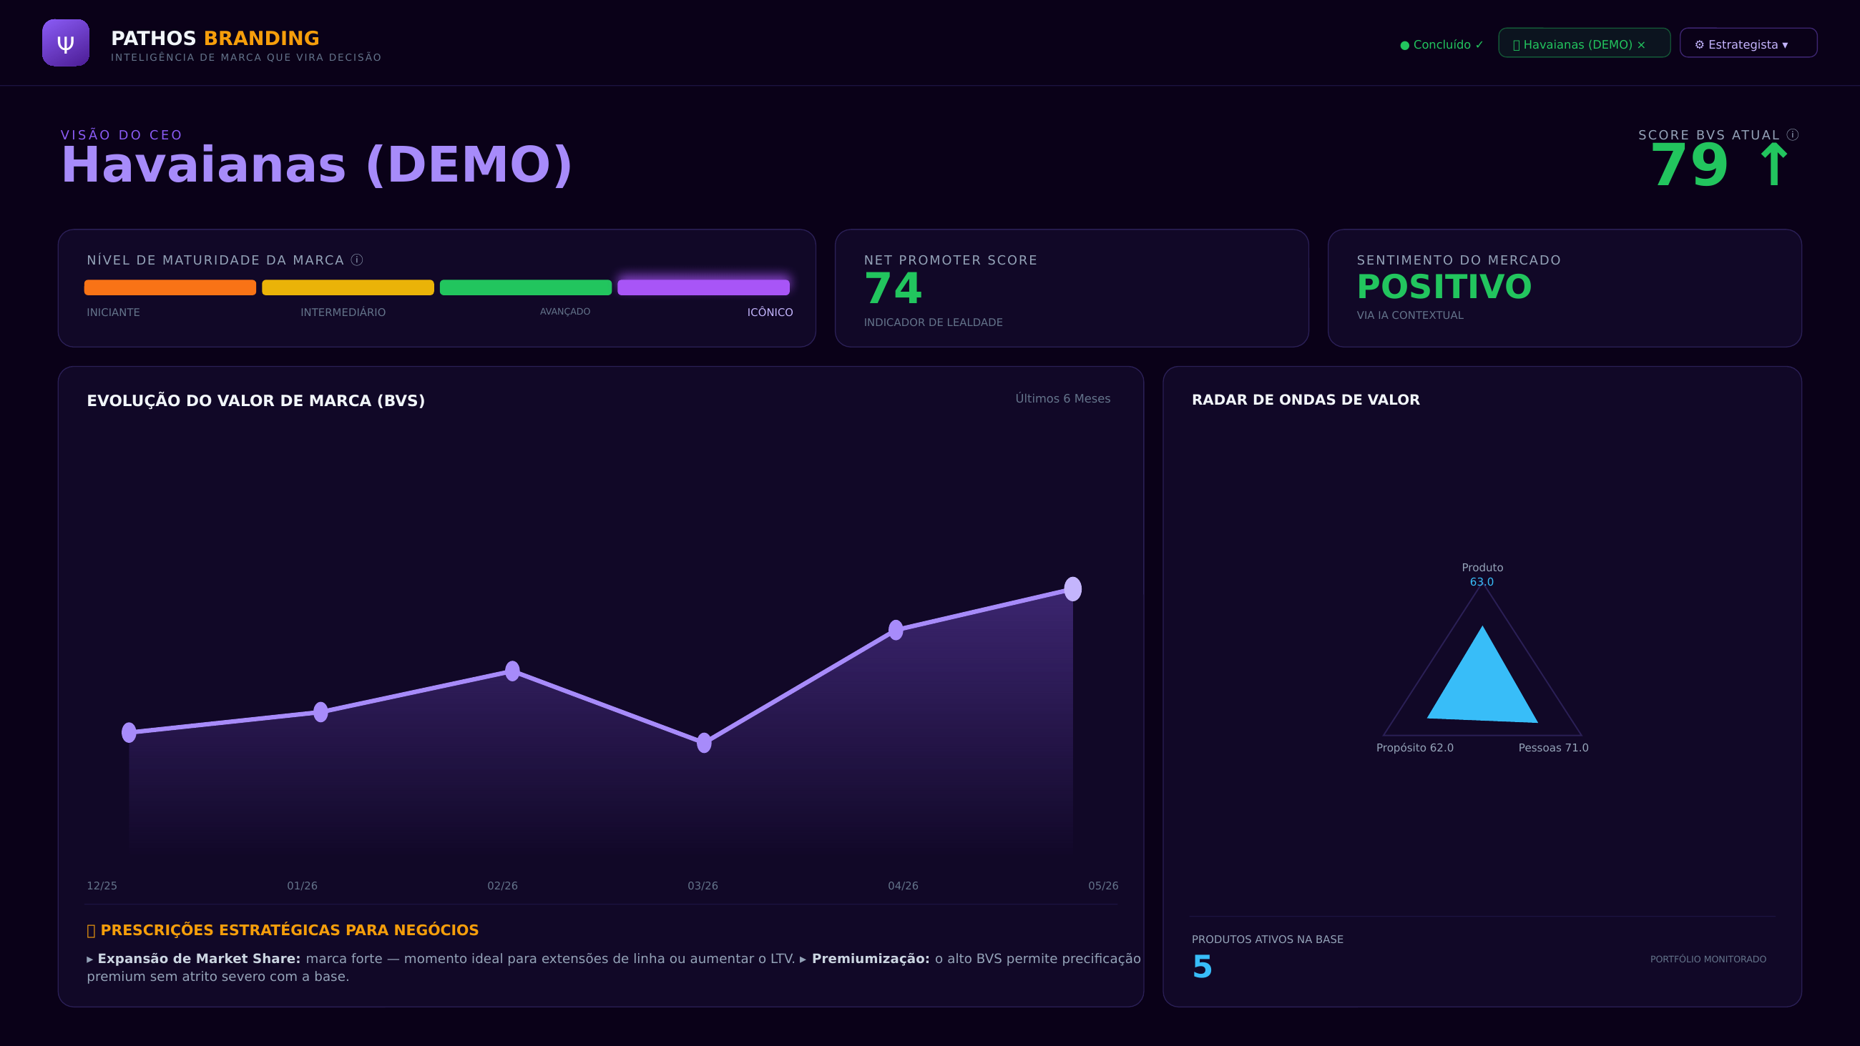The width and height of the screenshot is (1860, 1046).
Task: Click the POSITIVO market sentiment value
Action: coord(1444,287)
